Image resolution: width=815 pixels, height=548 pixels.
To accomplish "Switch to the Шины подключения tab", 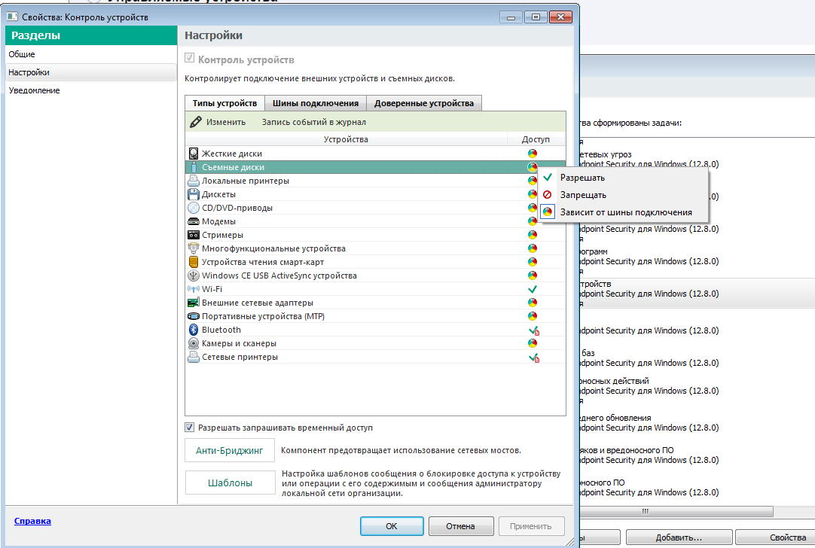I will pos(316,103).
